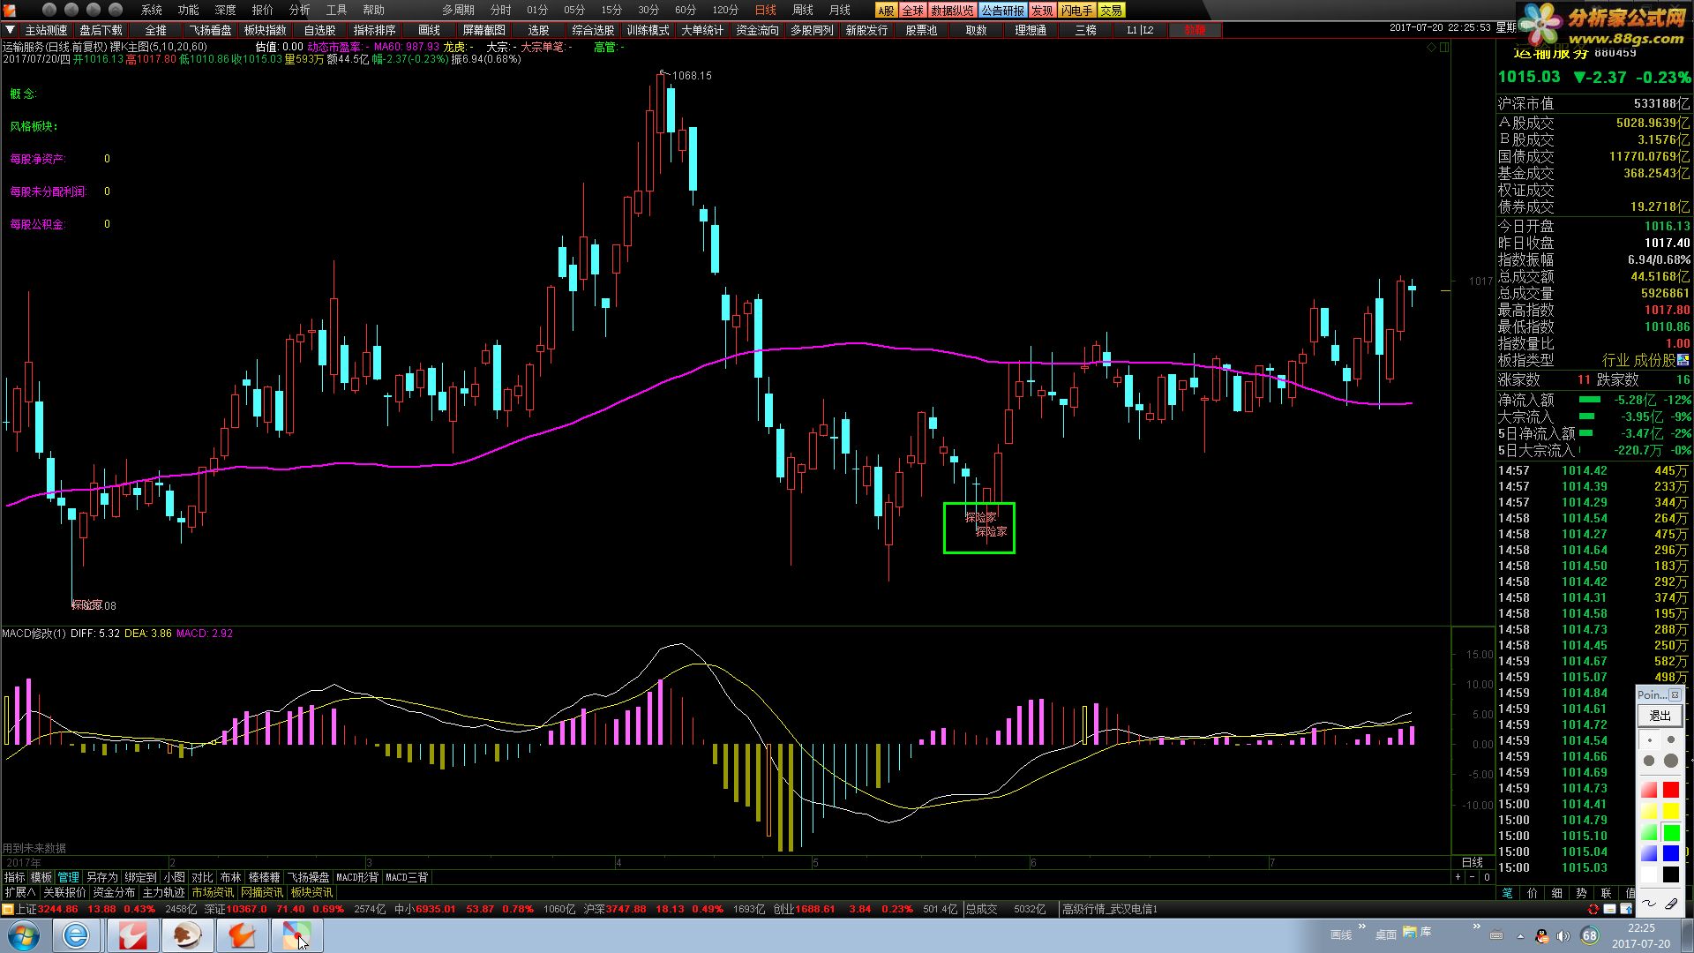1694x953 pixels.
Task: Toggle the 价 price view tab
Action: [1532, 893]
